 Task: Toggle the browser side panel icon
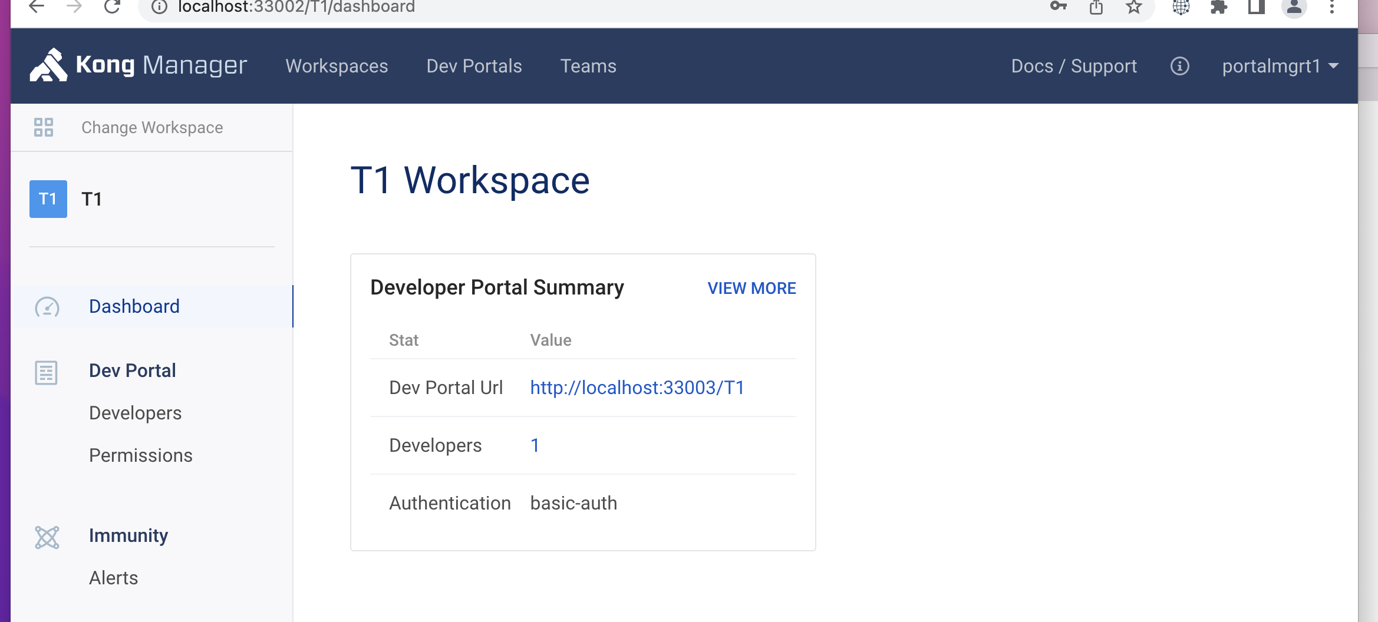click(1257, 7)
